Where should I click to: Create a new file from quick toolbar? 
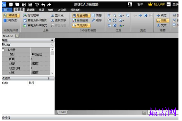[x=11, y=4]
